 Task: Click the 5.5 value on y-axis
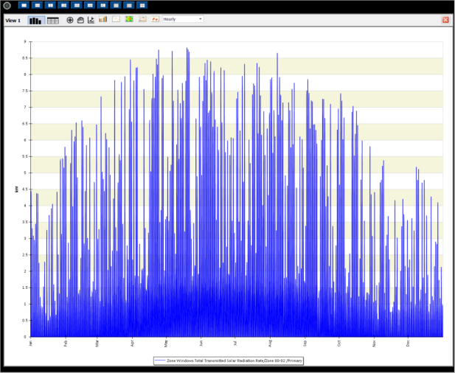[x=24, y=156]
